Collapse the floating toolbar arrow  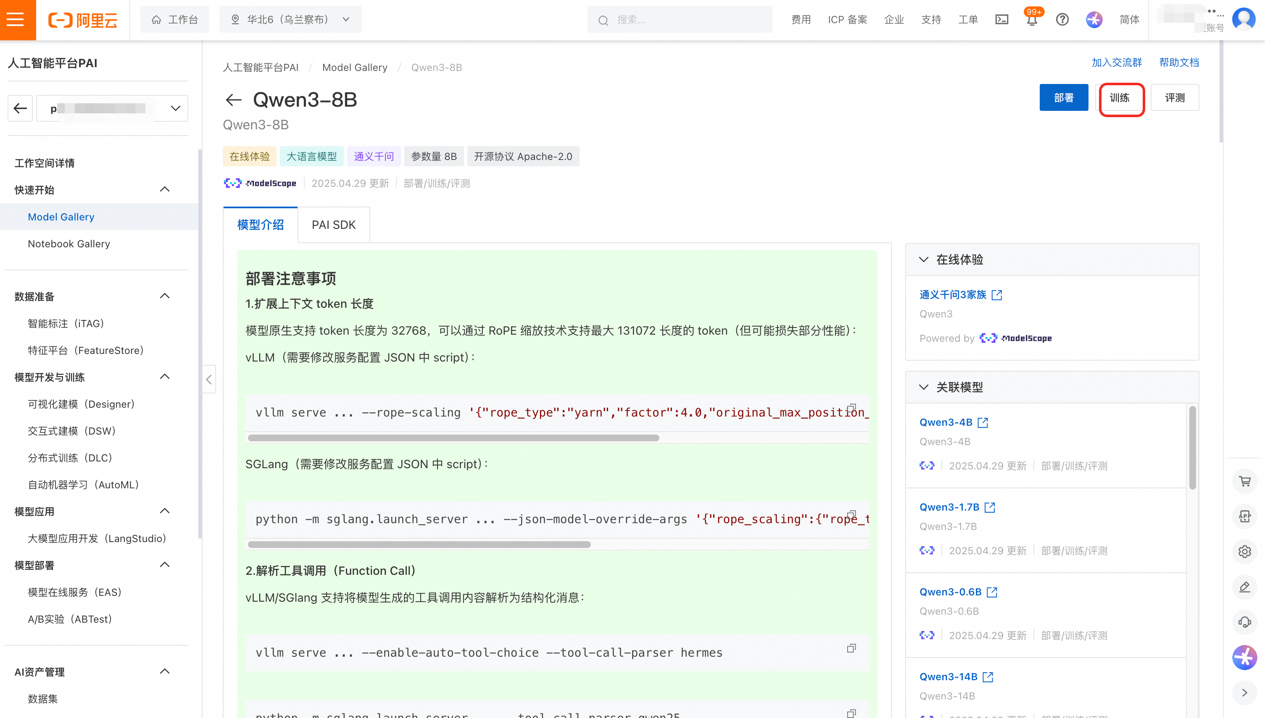click(1245, 693)
